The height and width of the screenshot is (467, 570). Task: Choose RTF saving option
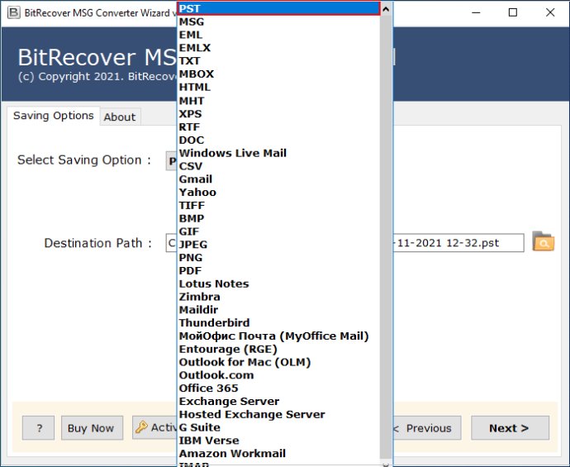[x=279, y=127]
